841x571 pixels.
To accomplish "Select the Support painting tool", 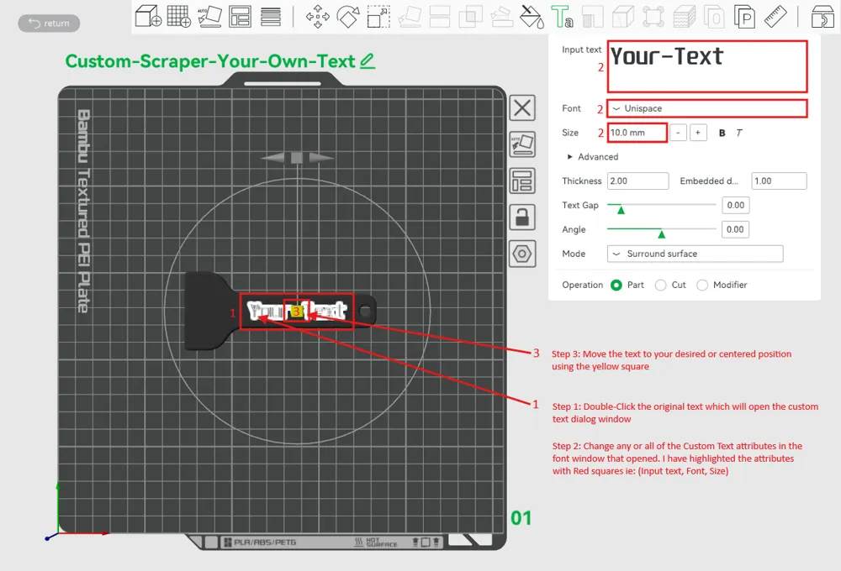I will [x=501, y=16].
